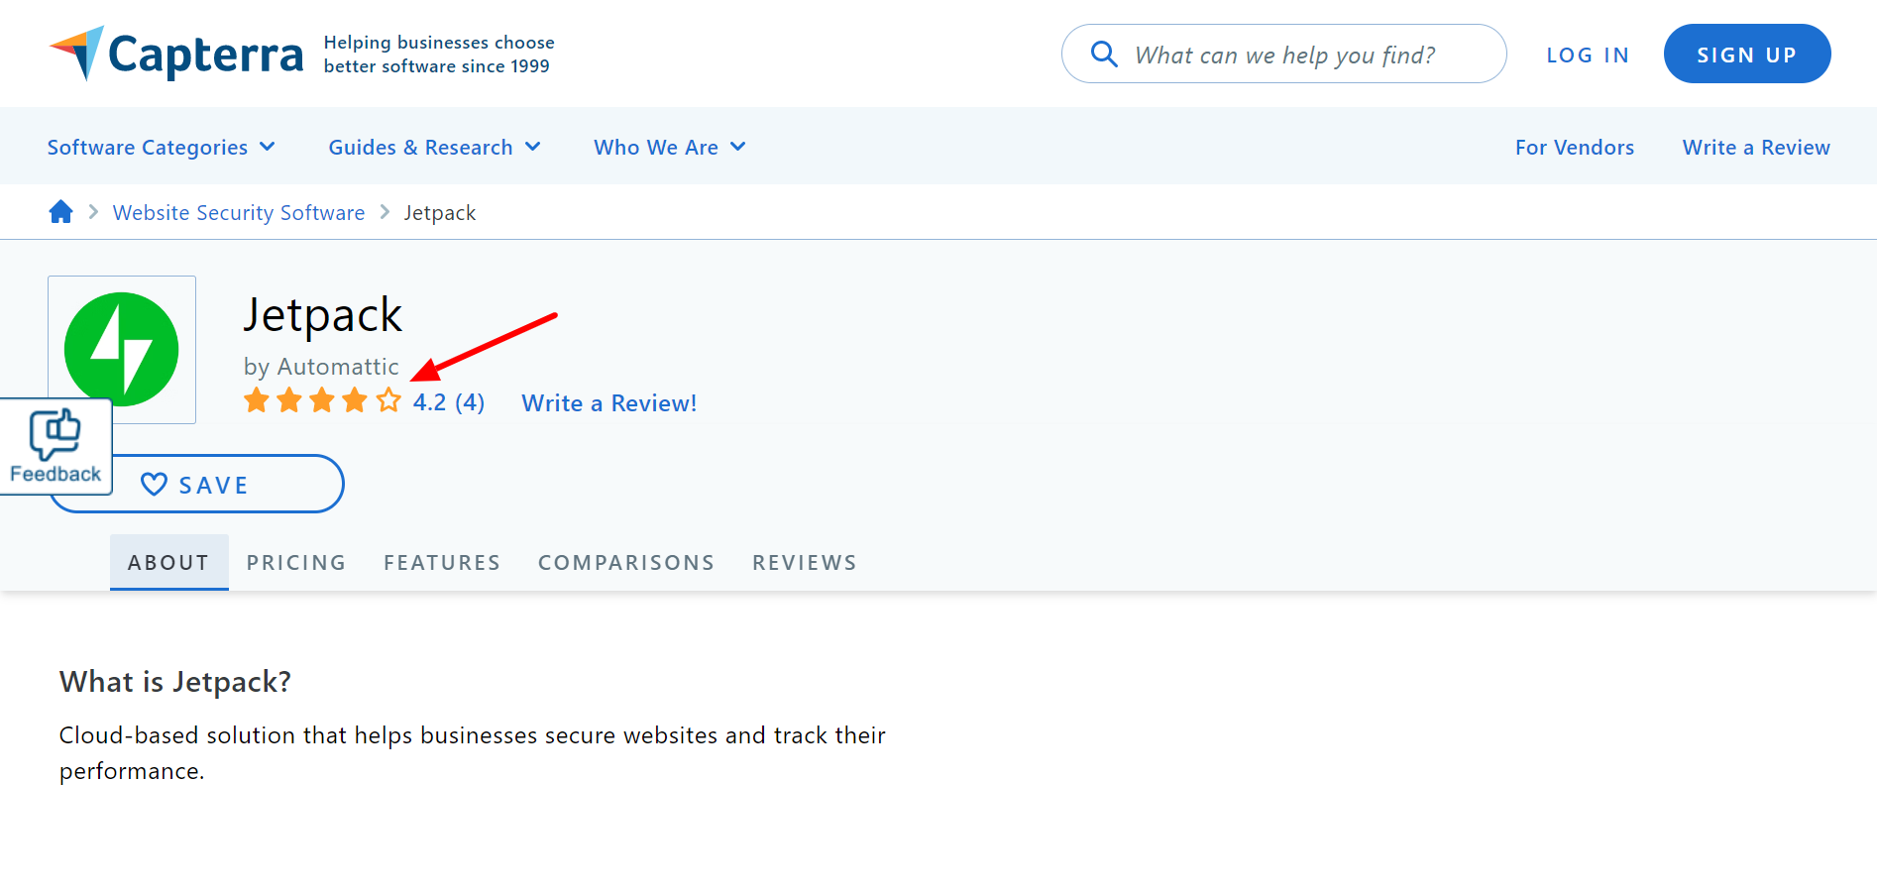1877x893 pixels.
Task: Select the ABOUT tab
Action: pyautogui.click(x=169, y=562)
